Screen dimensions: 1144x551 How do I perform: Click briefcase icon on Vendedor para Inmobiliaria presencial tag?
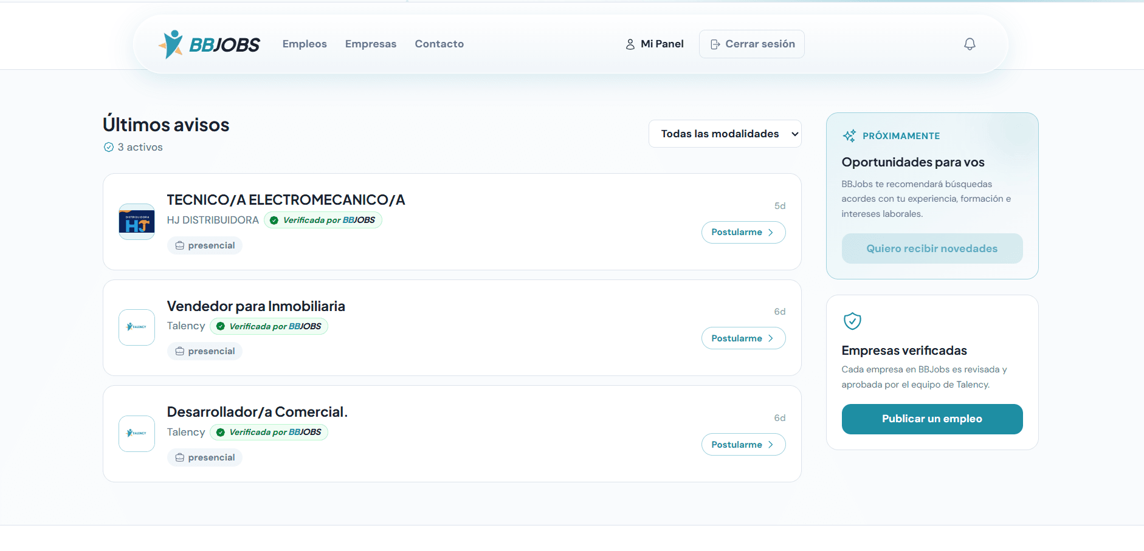(x=180, y=351)
